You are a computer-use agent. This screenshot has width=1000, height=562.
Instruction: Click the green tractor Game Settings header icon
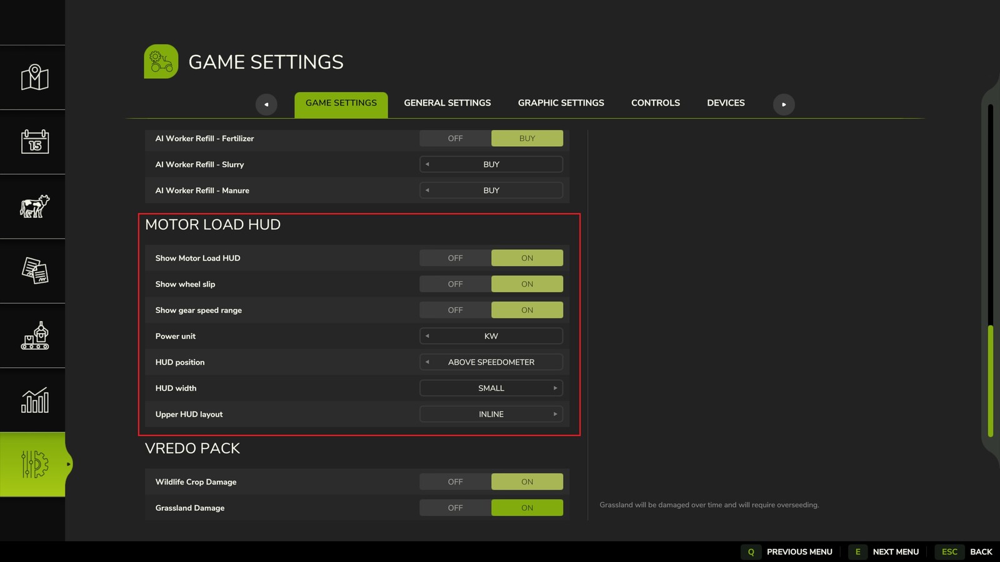(x=161, y=61)
